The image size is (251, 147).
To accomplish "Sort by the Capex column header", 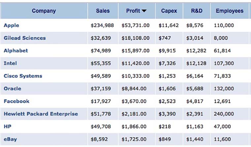I will (169, 11).
